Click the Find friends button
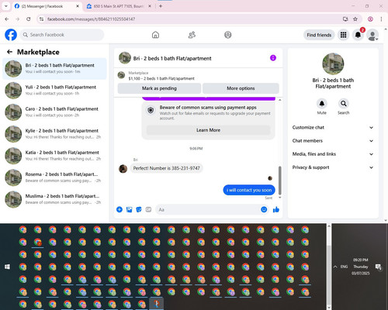388x310 pixels. coord(319,35)
